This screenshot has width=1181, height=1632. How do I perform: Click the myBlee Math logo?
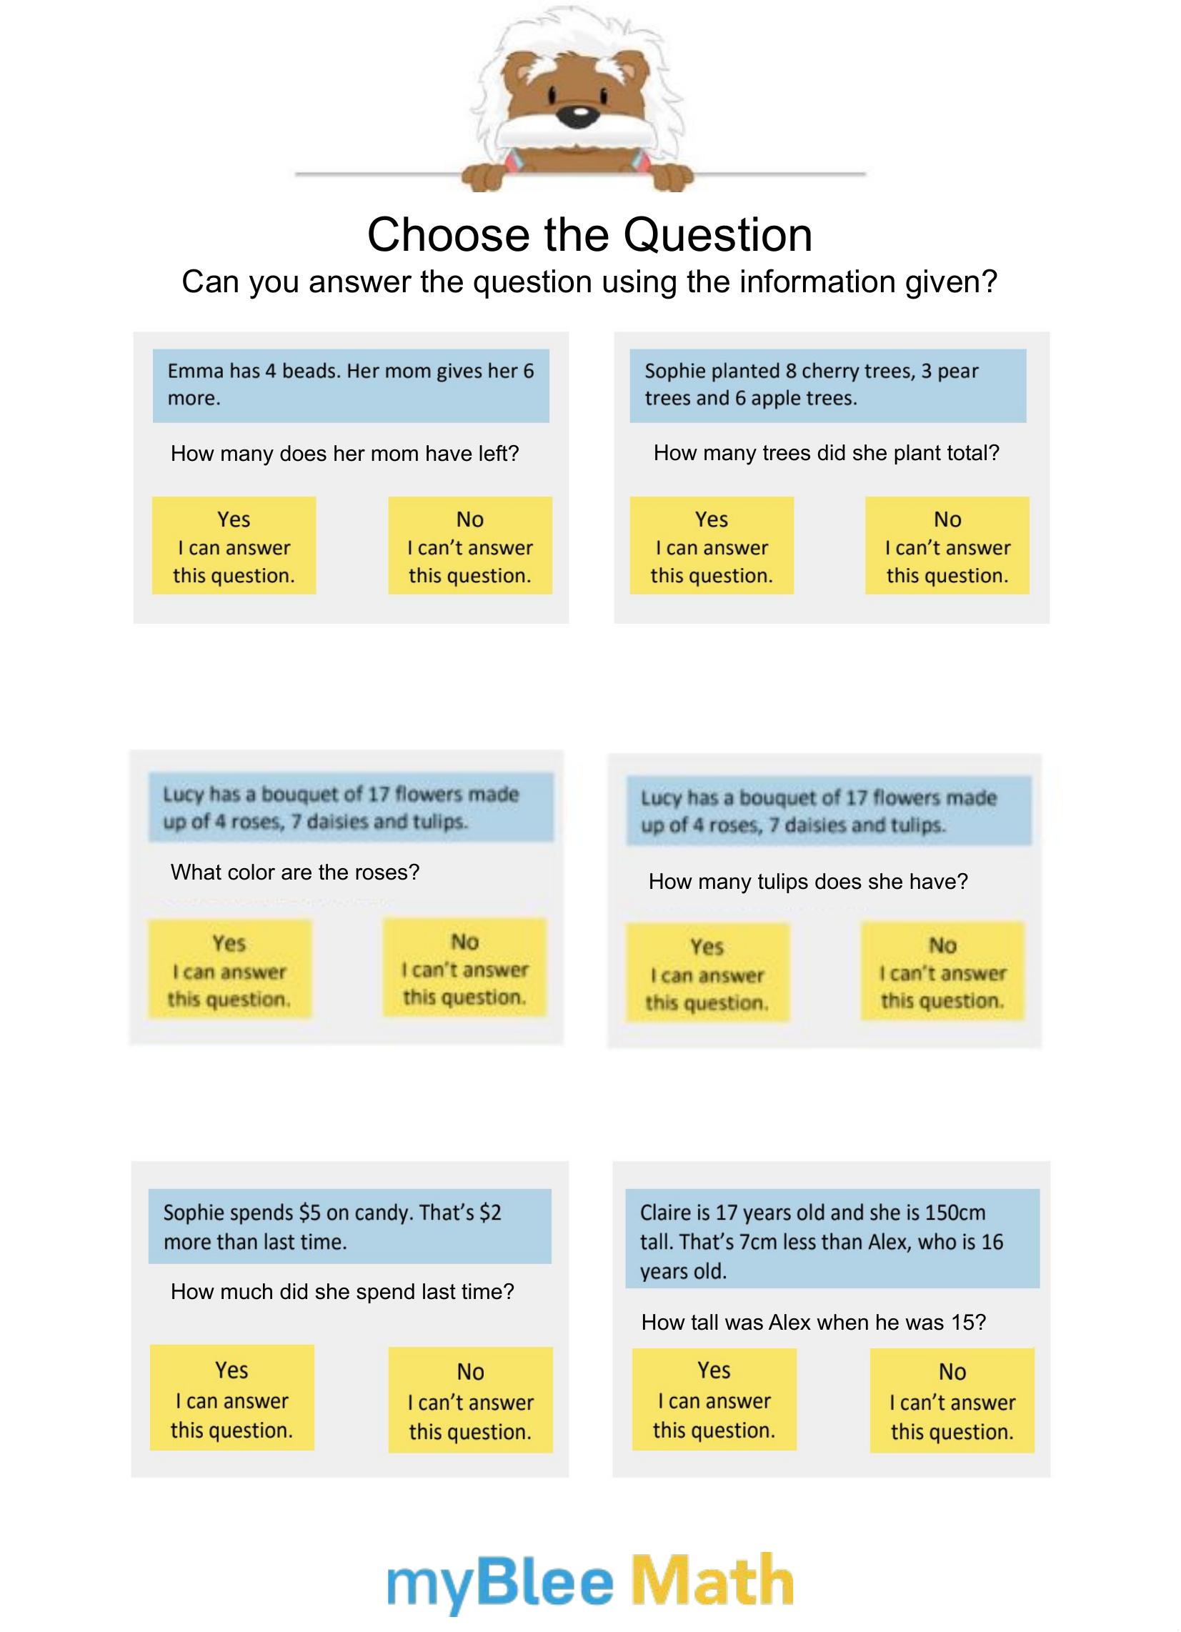pos(589,1583)
